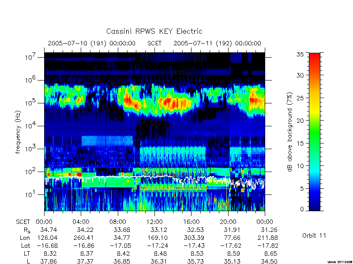Click the L value 36.31
Image resolution: width=353 pixels, height=264 pixels.
(x=159, y=261)
